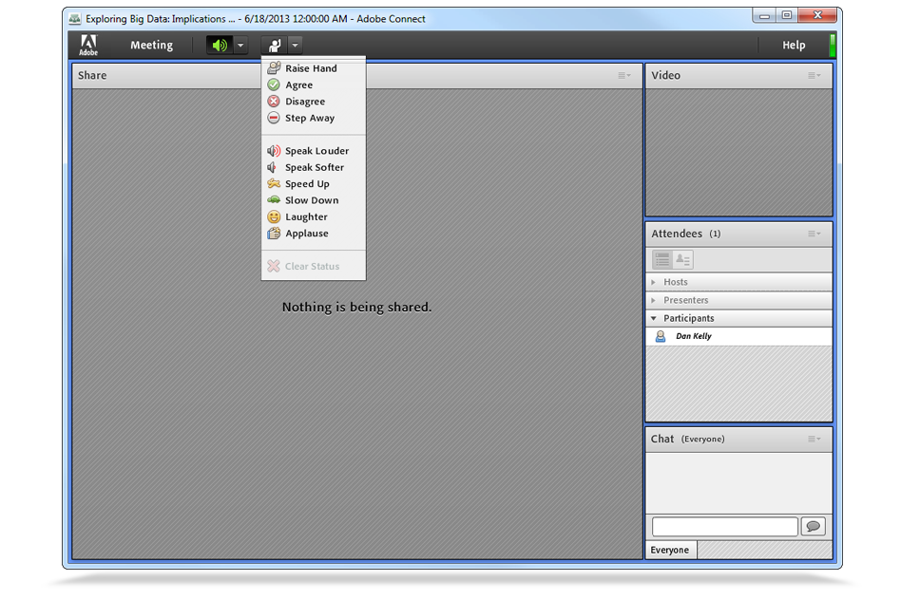Click the Speed Up rabbit icon
This screenshot has height=600, width=901.
pos(274,184)
